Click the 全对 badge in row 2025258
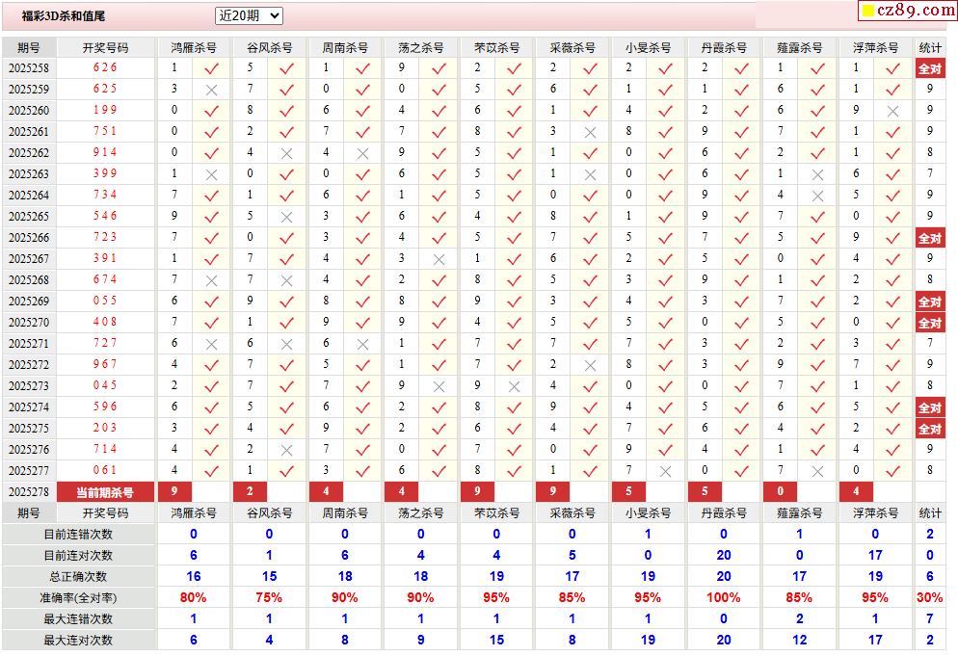 click(929, 68)
